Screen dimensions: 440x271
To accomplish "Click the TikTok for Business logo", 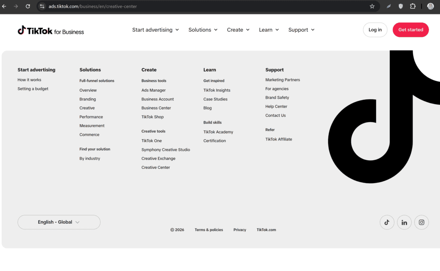I will [51, 30].
